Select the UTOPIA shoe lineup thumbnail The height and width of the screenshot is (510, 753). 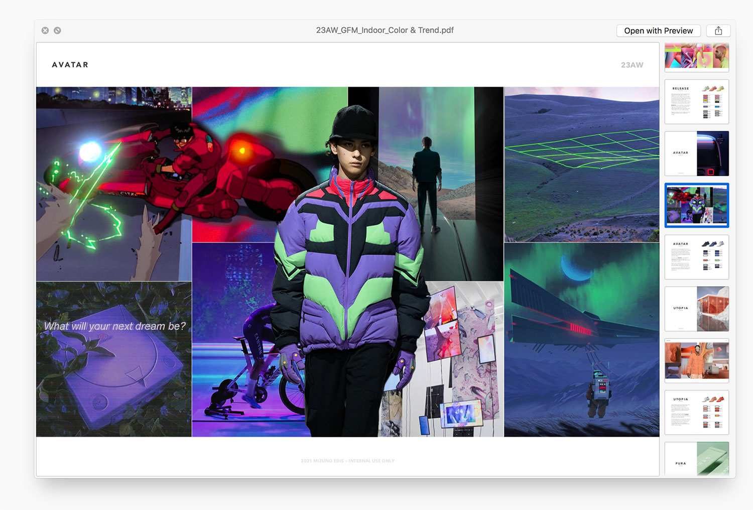pyautogui.click(x=697, y=413)
